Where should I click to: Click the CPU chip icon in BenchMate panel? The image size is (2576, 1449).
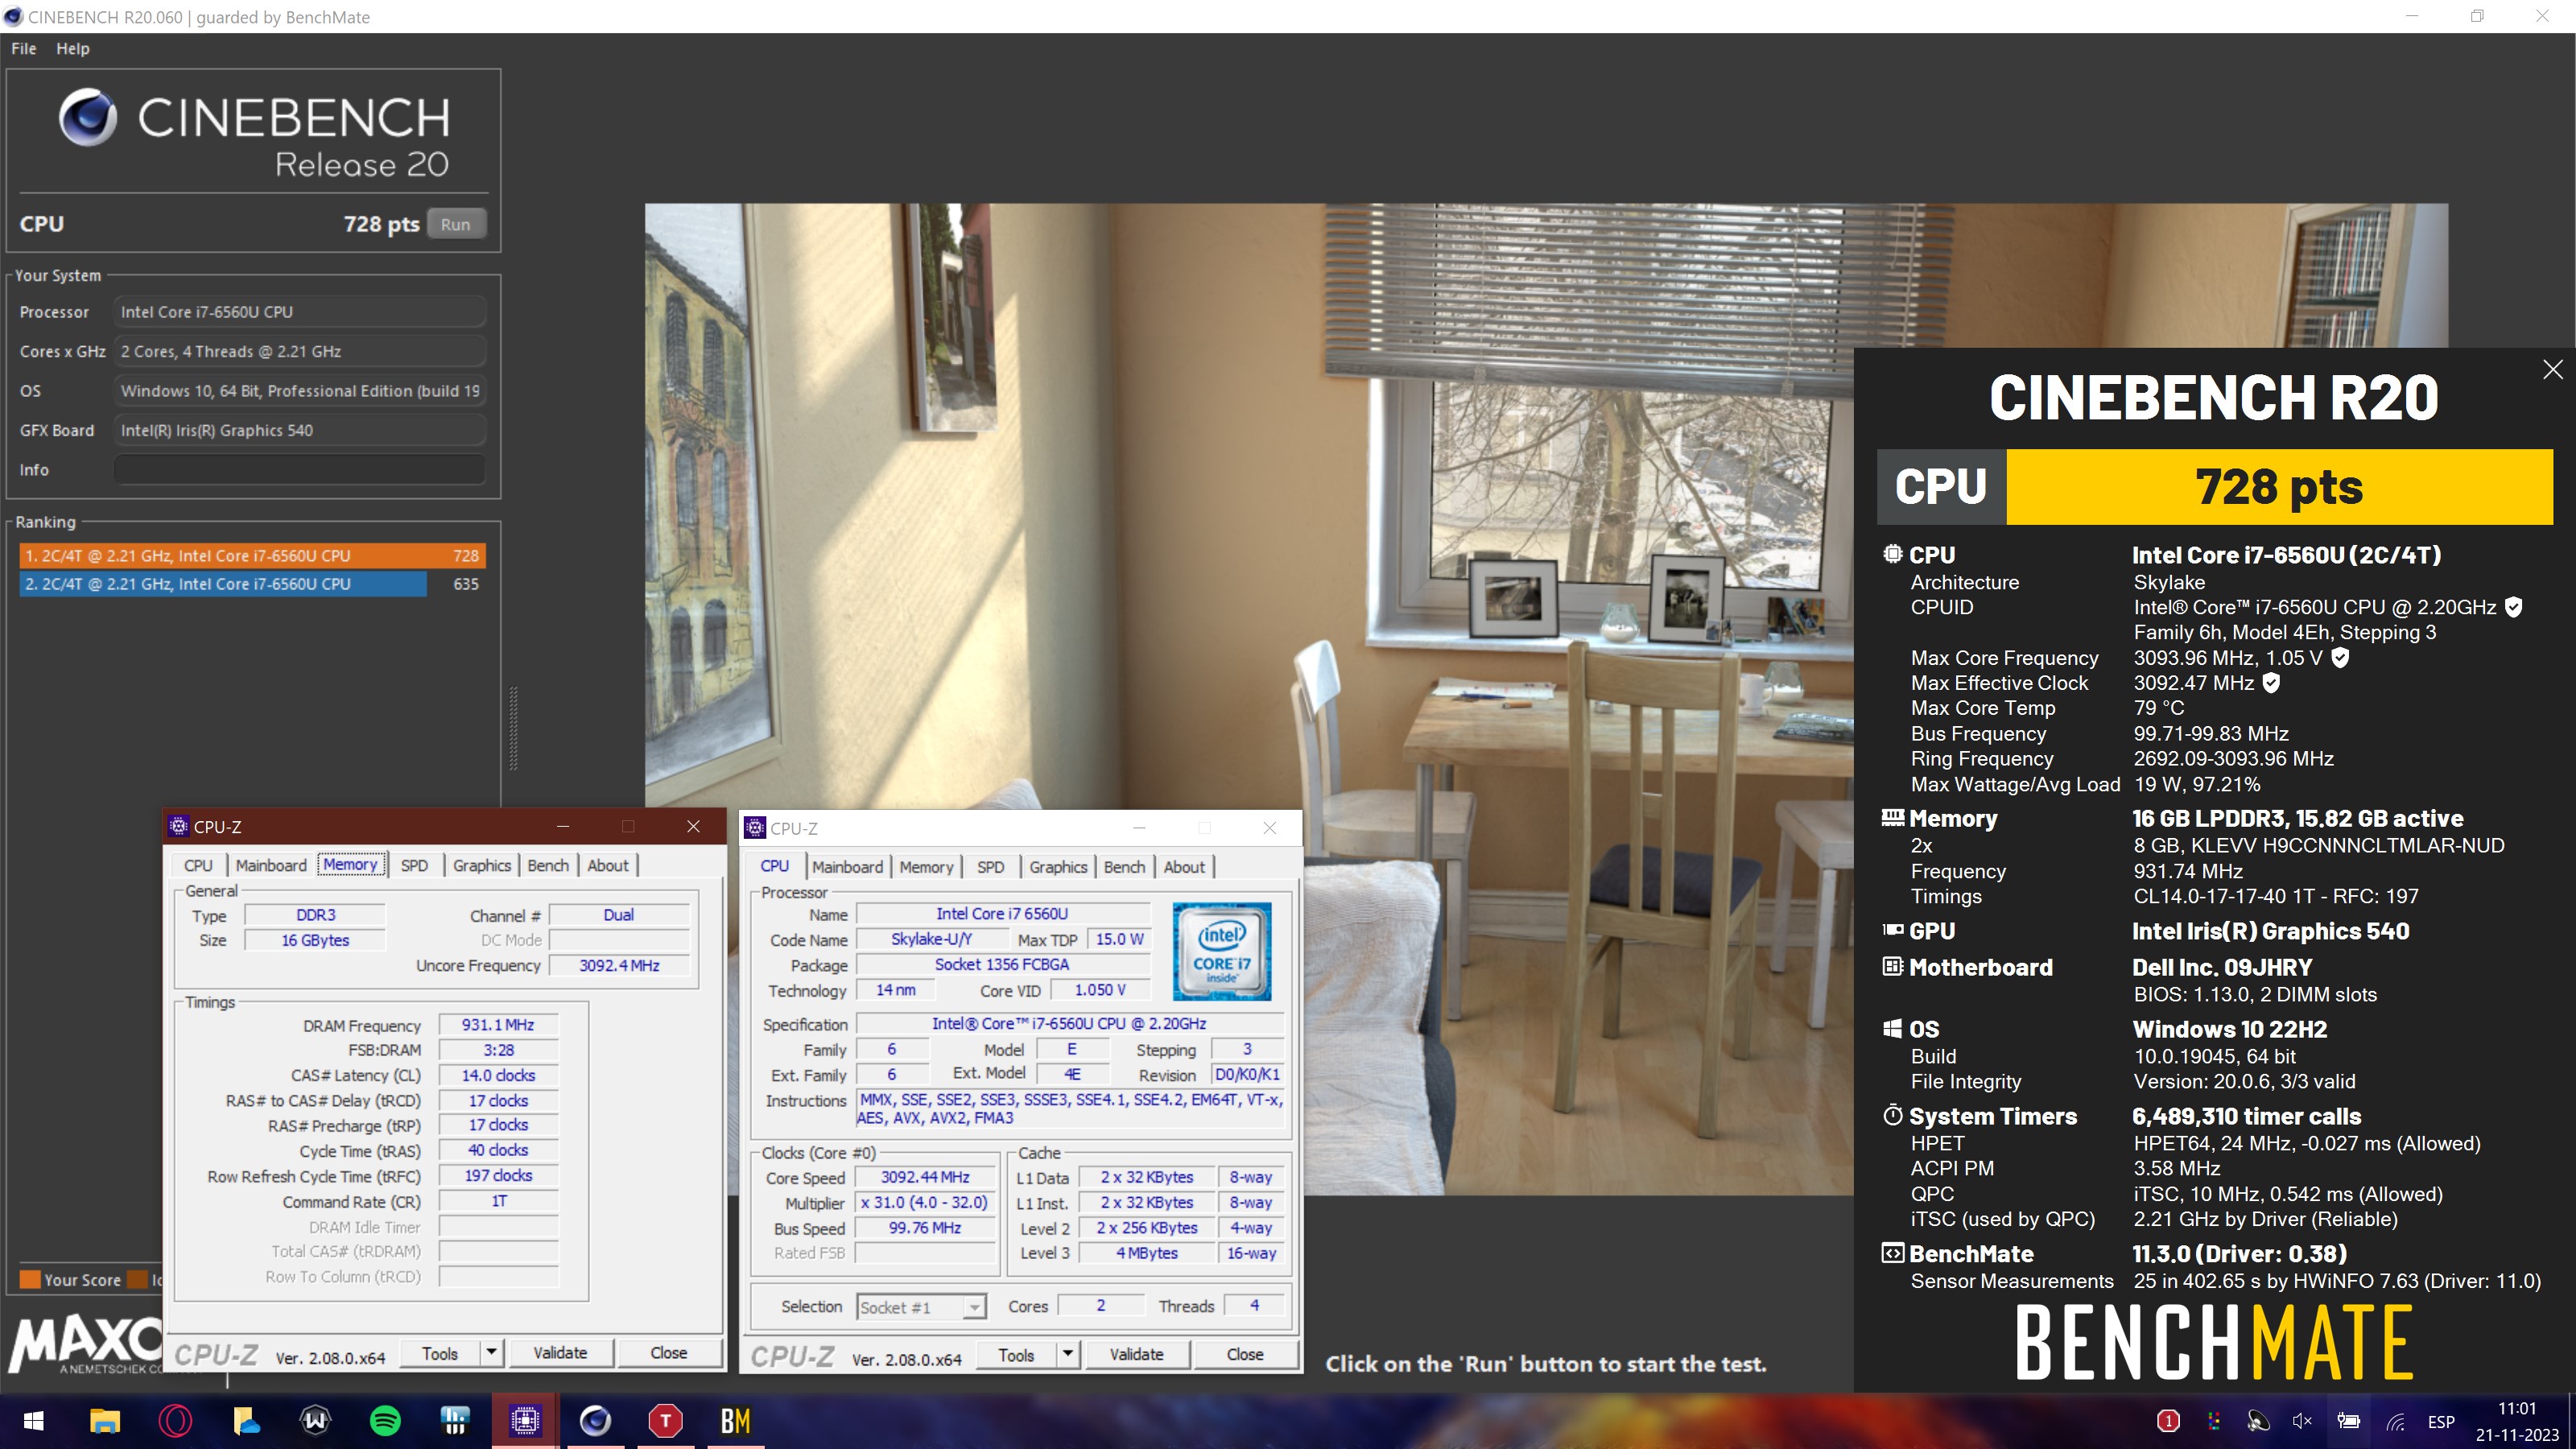(x=1892, y=554)
